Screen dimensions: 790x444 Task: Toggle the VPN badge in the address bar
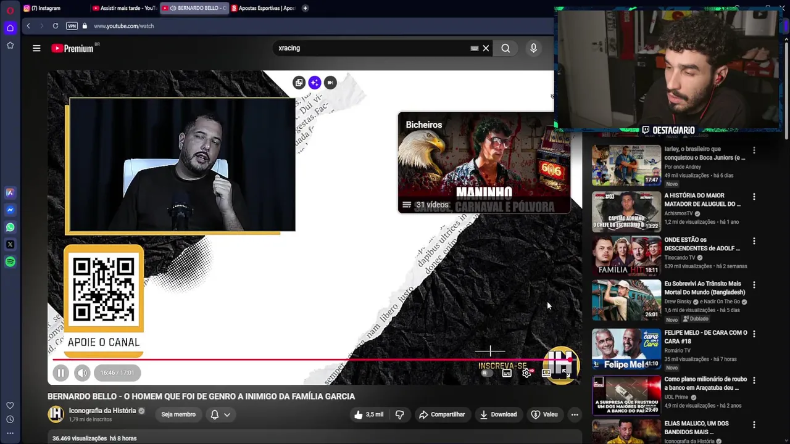(x=72, y=26)
